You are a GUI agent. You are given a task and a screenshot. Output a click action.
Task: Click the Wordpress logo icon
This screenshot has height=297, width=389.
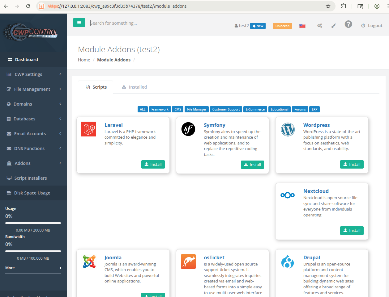[288, 130]
